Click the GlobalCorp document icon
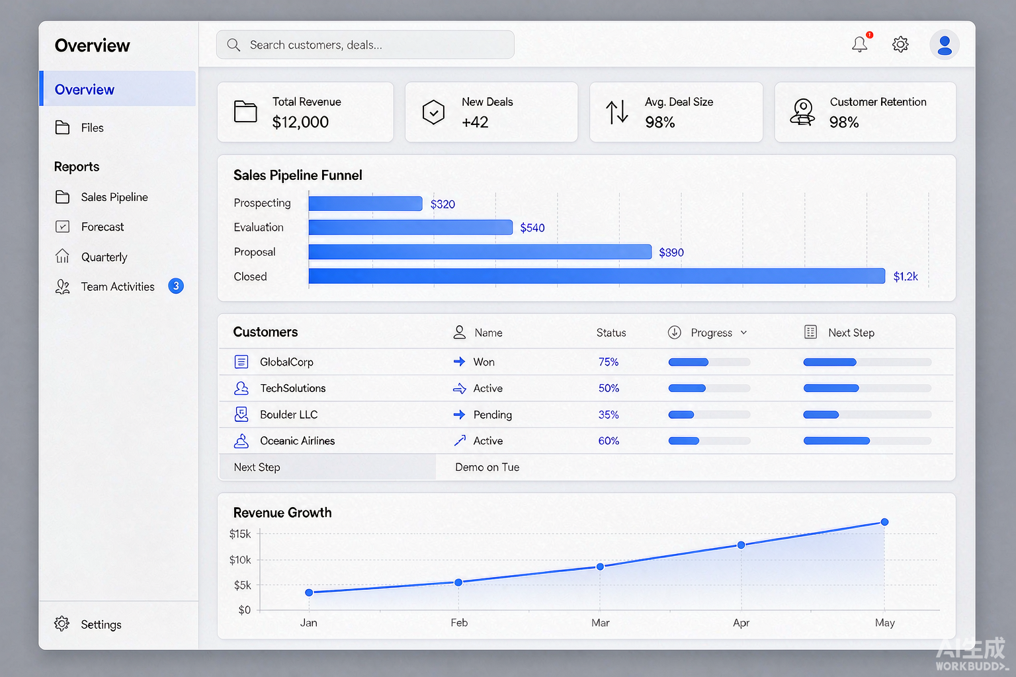This screenshot has width=1016, height=677. [x=241, y=362]
